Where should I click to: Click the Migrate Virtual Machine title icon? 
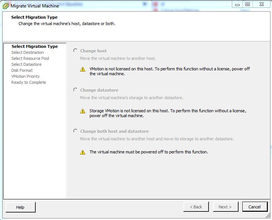tap(6, 6)
